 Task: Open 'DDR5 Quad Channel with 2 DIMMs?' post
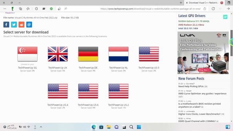click(197, 121)
